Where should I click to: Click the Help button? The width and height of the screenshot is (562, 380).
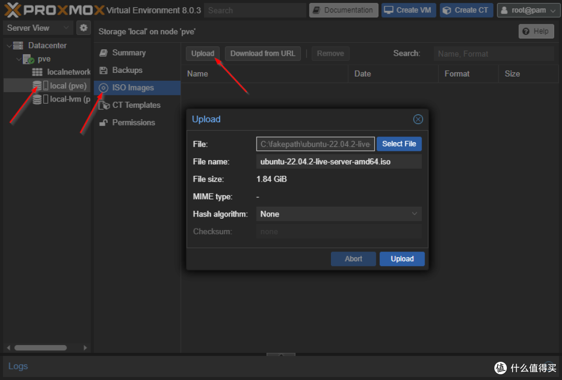[536, 31]
